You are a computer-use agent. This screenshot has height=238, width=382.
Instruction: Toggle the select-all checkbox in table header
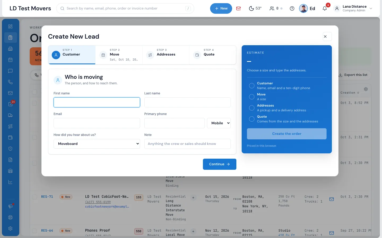pos(34,92)
